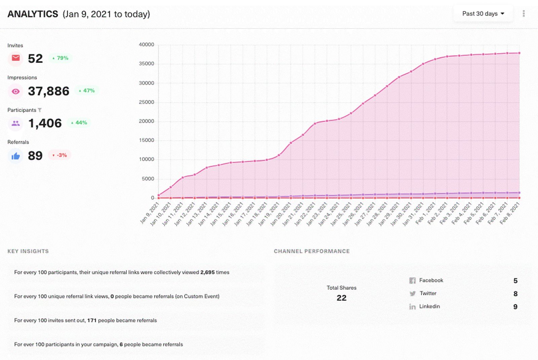The height and width of the screenshot is (360, 538).
Task: Click the 47% impressions change badge
Action: coord(87,91)
